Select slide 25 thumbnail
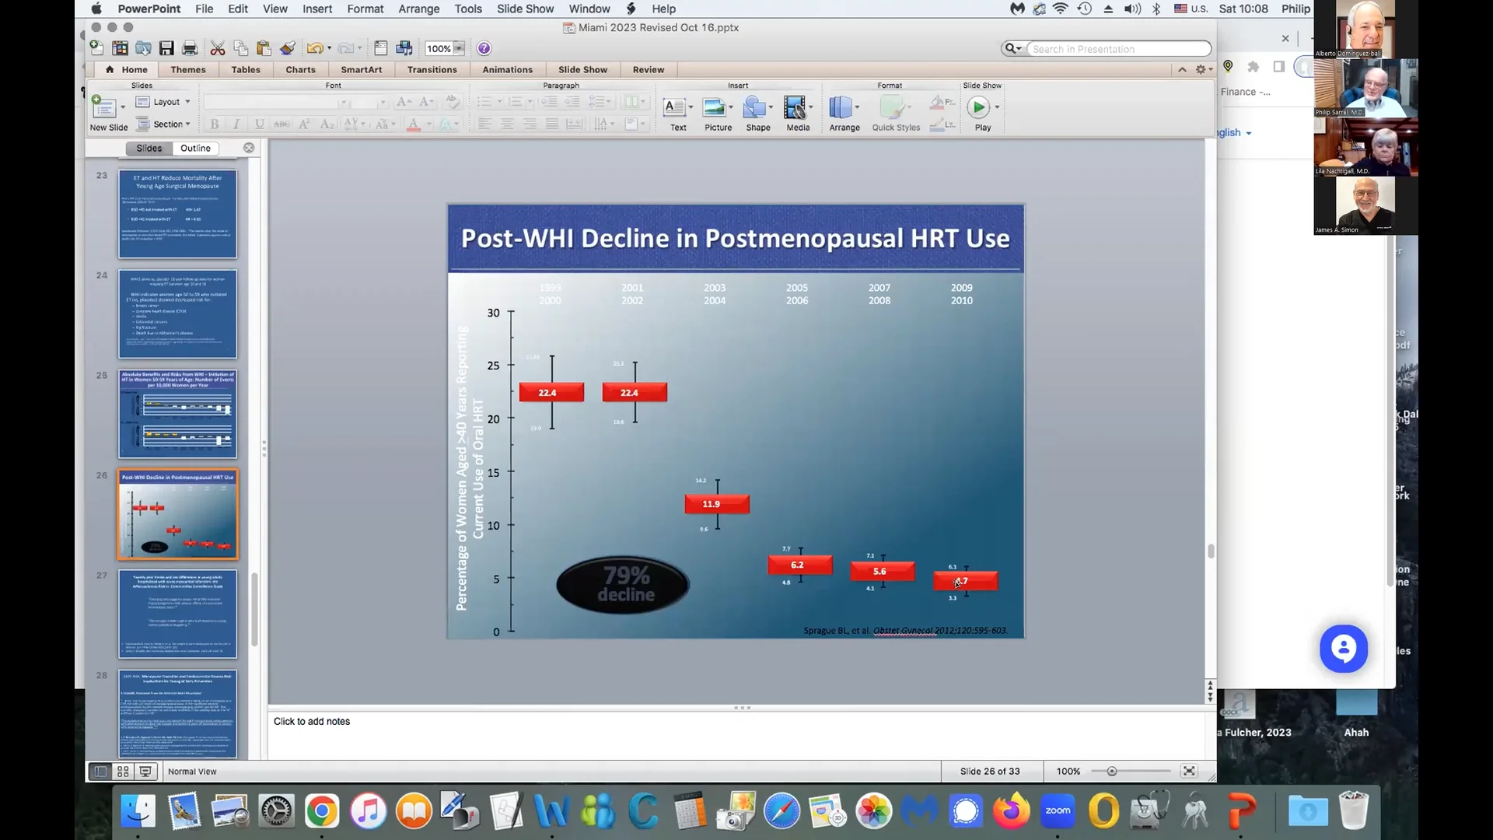Screen dimensions: 1493x840 pos(177,414)
